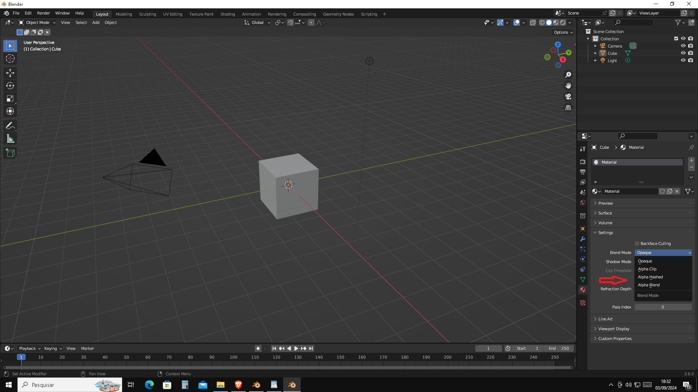This screenshot has width=698, height=392.
Task: Open the World properties globe tab
Action: 583,203
